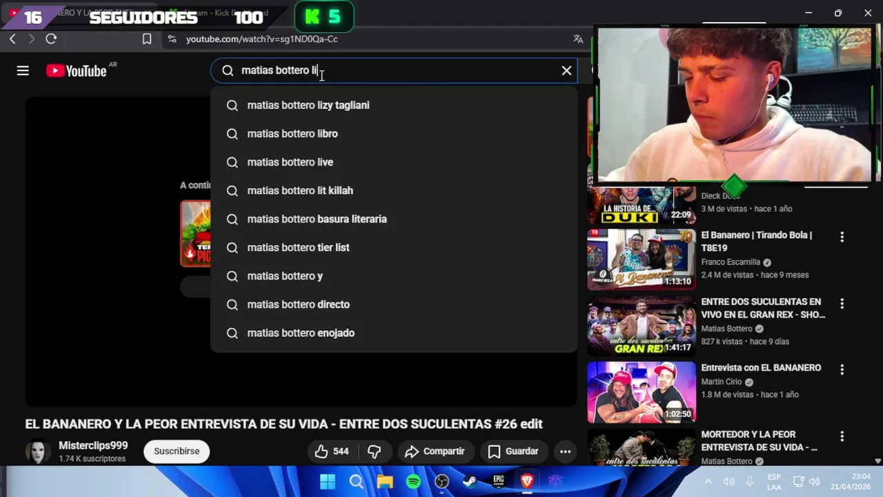Screen dimensions: 883x497
Task: Select suggestion 'matias bottero tier list'
Action: tap(394, 247)
